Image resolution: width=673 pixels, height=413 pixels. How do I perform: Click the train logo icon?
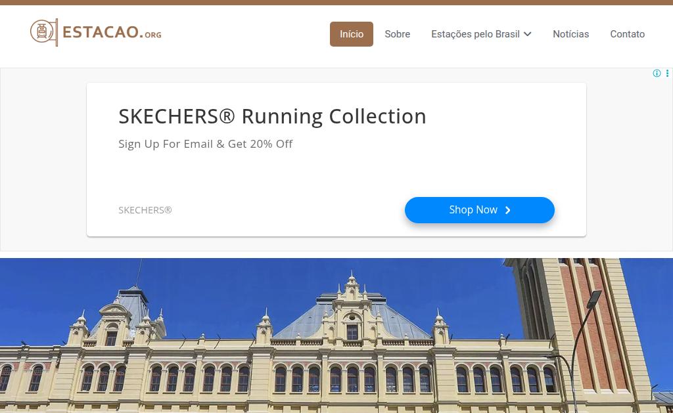click(x=44, y=32)
